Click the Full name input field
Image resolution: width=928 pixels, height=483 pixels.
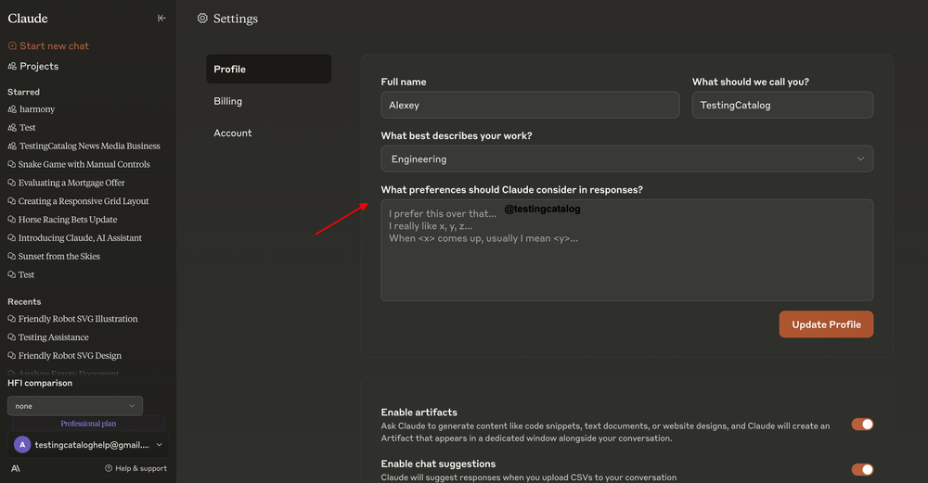[x=530, y=105]
